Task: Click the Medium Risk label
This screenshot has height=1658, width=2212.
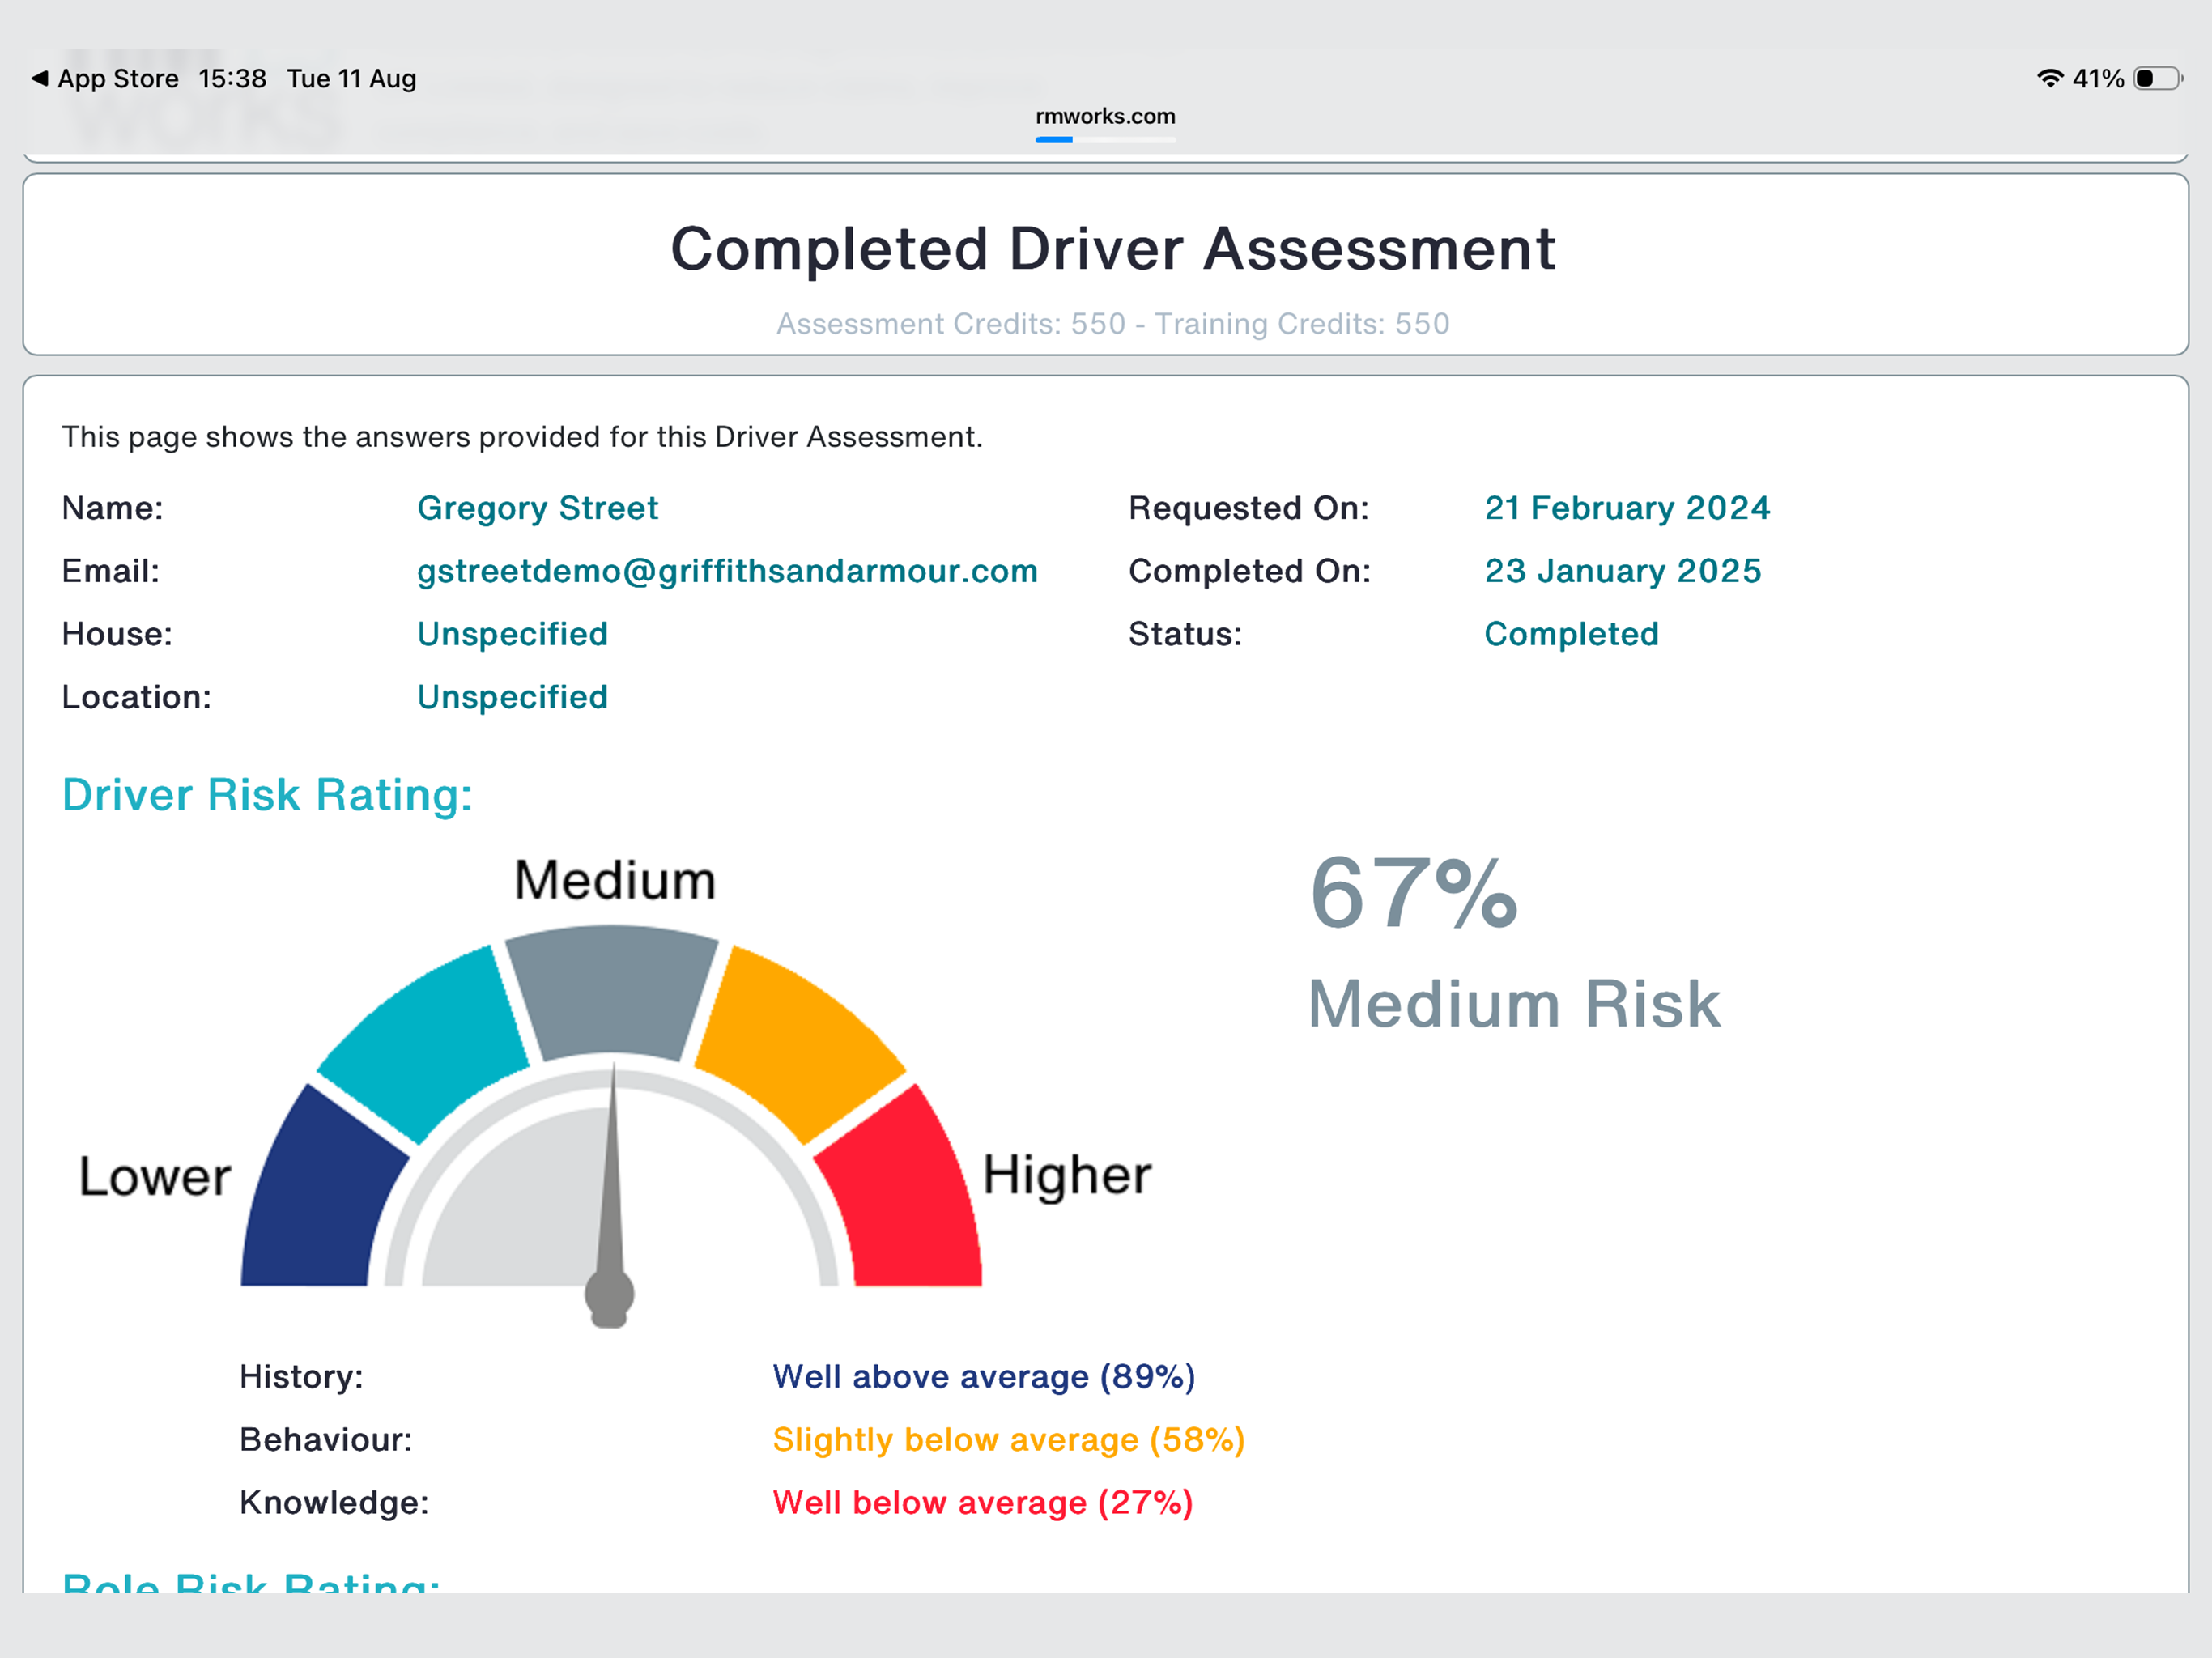Action: point(1514,1004)
